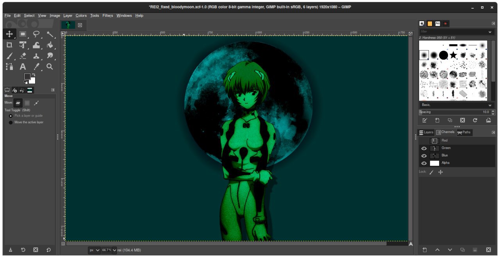
Task: Select the Text tool
Action: click(x=23, y=67)
